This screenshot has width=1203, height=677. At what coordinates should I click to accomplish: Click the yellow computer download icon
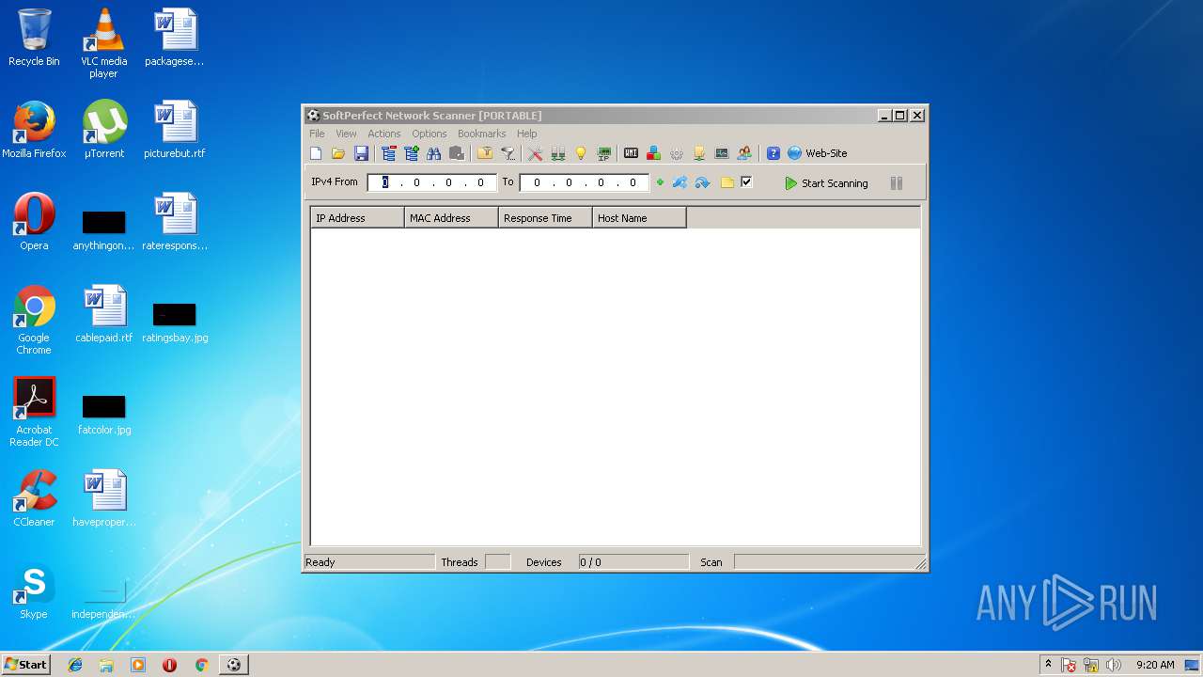699,153
